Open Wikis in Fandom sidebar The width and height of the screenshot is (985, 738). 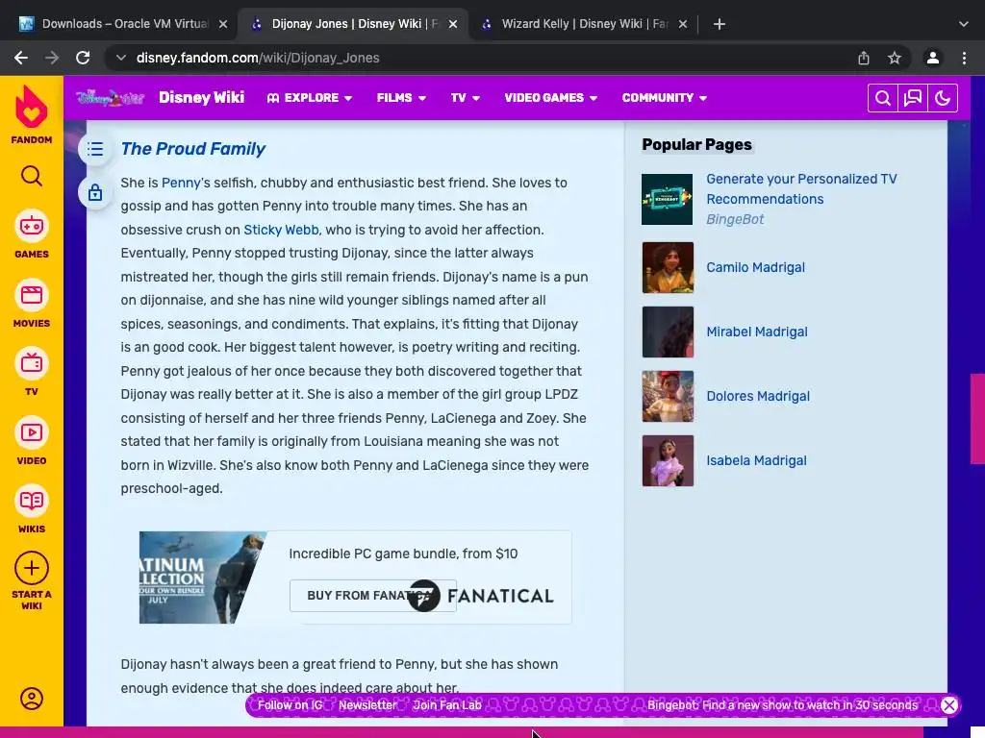coord(32,509)
